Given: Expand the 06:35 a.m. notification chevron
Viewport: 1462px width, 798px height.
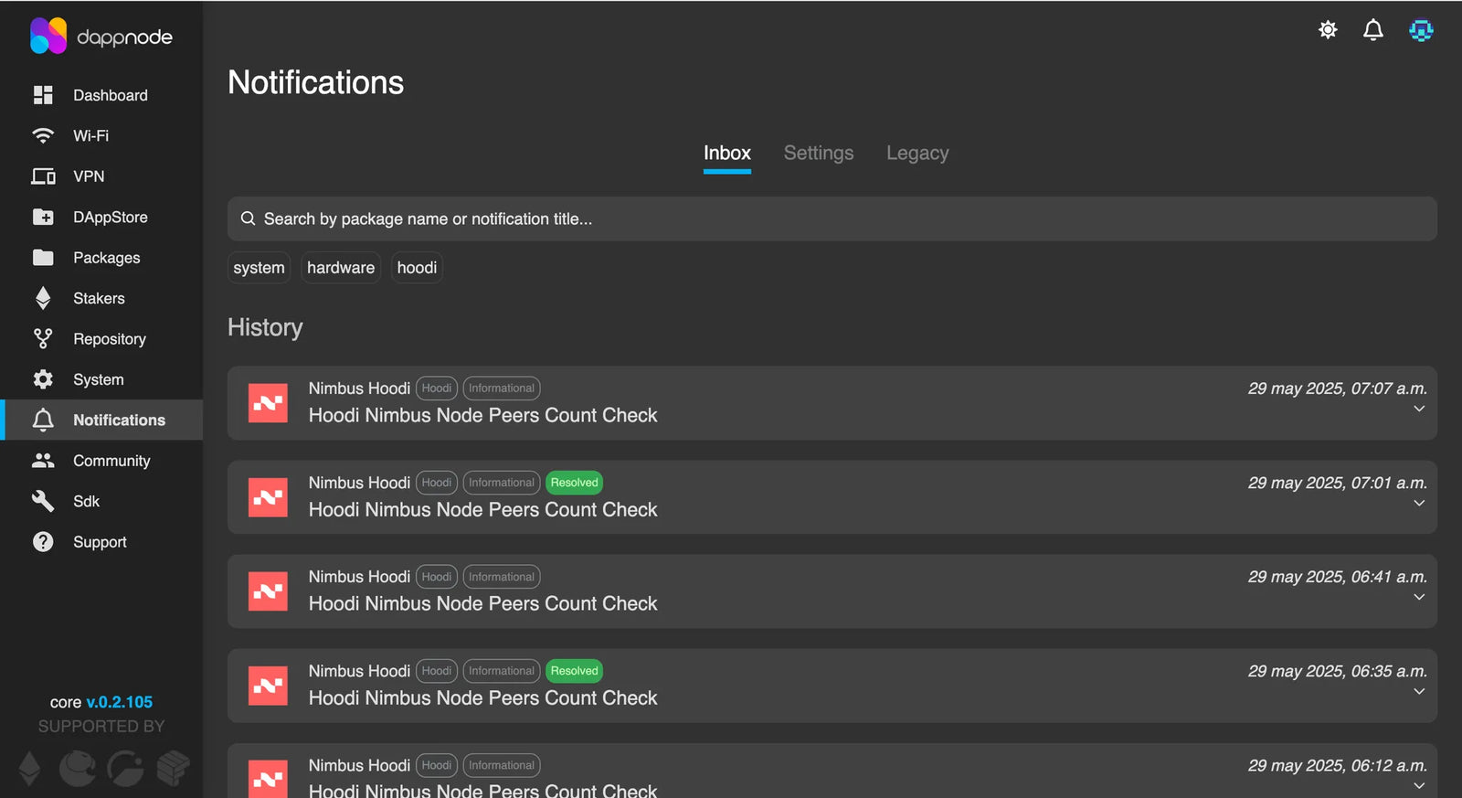Looking at the screenshot, I should 1418,691.
